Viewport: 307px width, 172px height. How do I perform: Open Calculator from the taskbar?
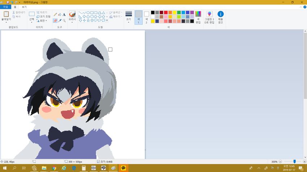pos(84,168)
